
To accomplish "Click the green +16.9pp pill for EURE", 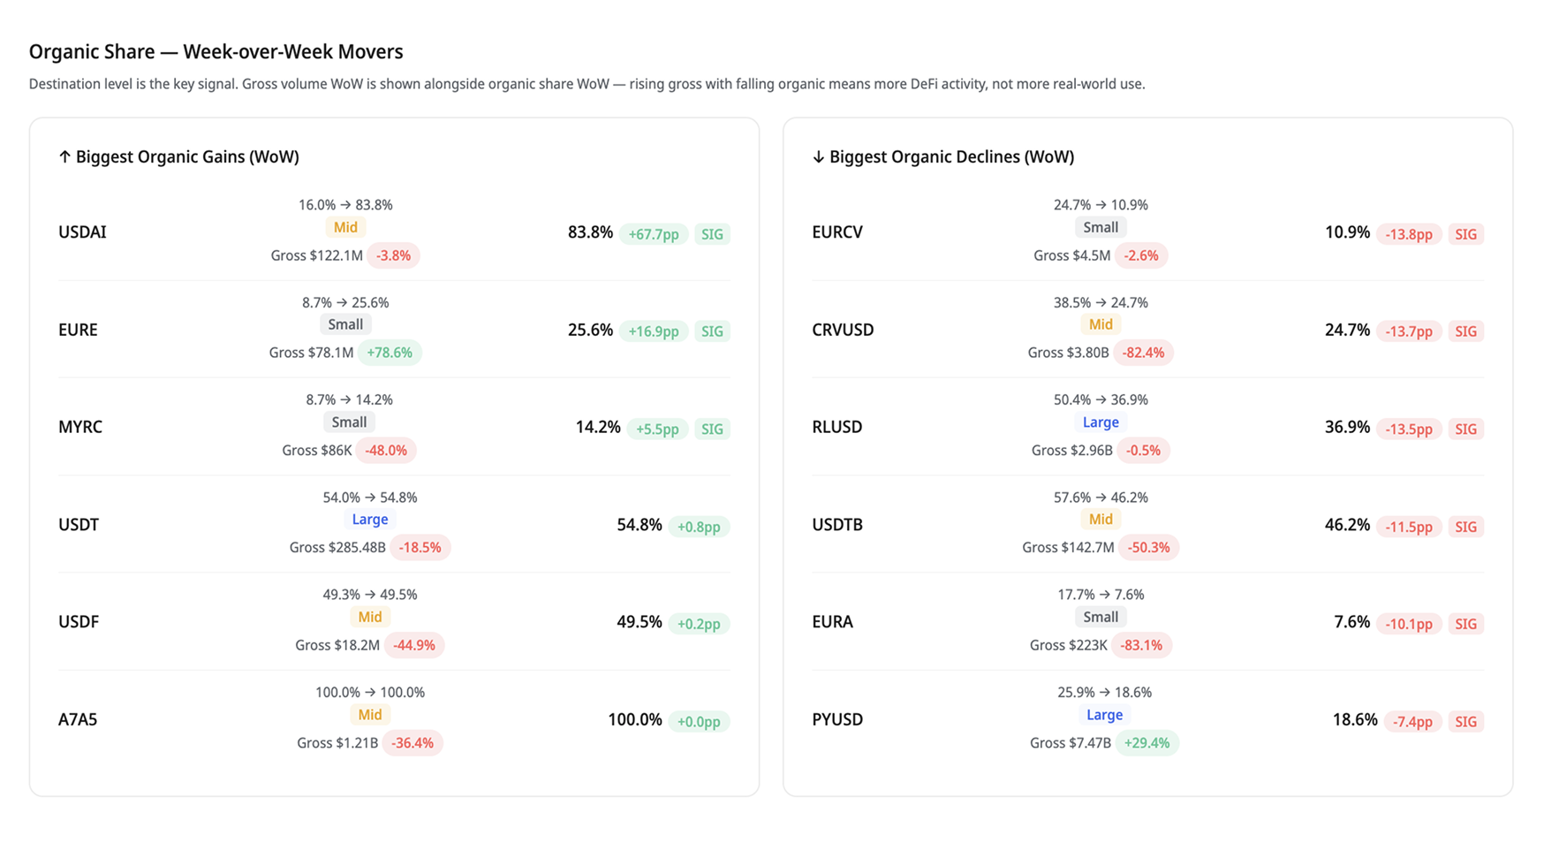I will click(655, 331).
